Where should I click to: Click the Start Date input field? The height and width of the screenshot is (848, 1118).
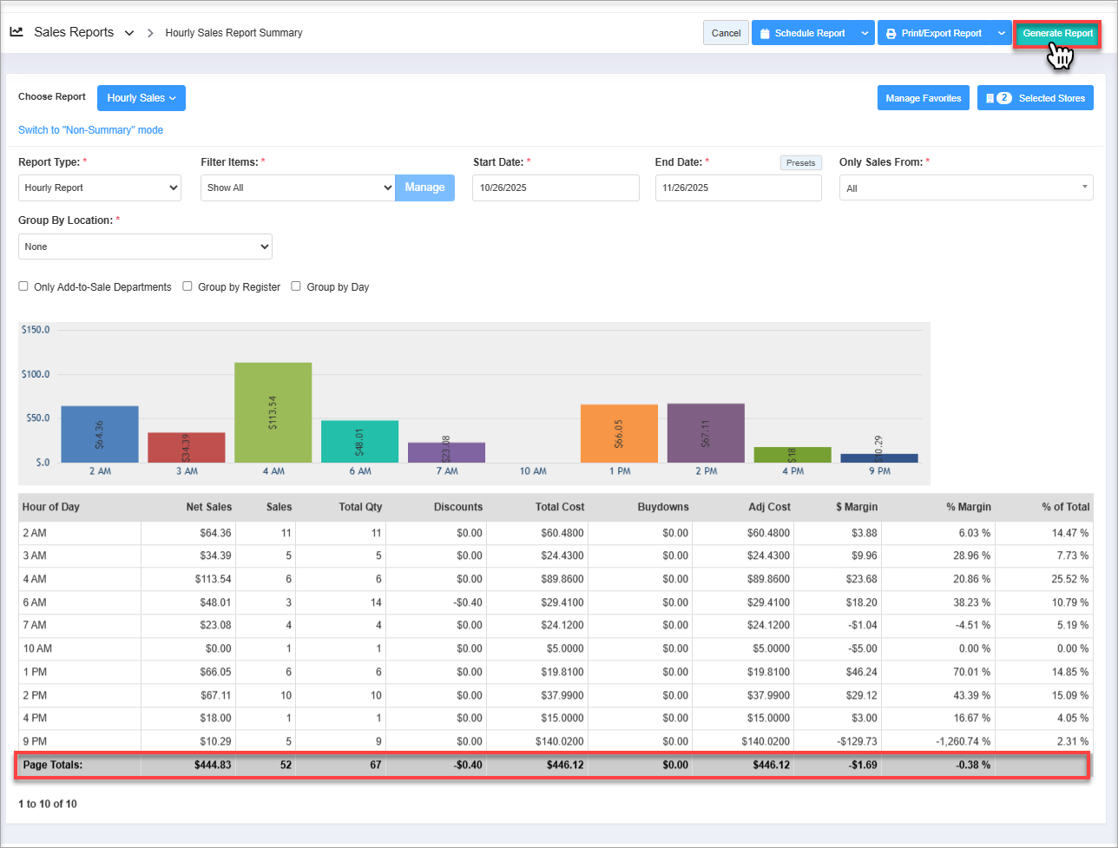(x=556, y=187)
